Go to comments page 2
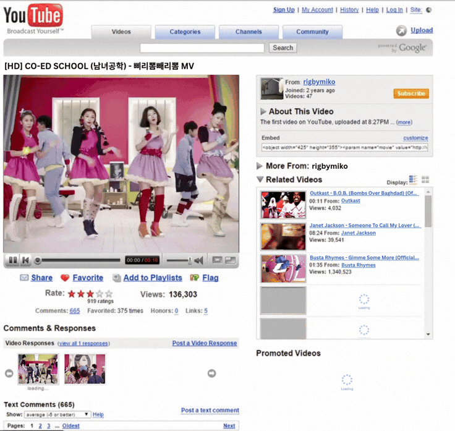455x431 pixels. pos(40,426)
